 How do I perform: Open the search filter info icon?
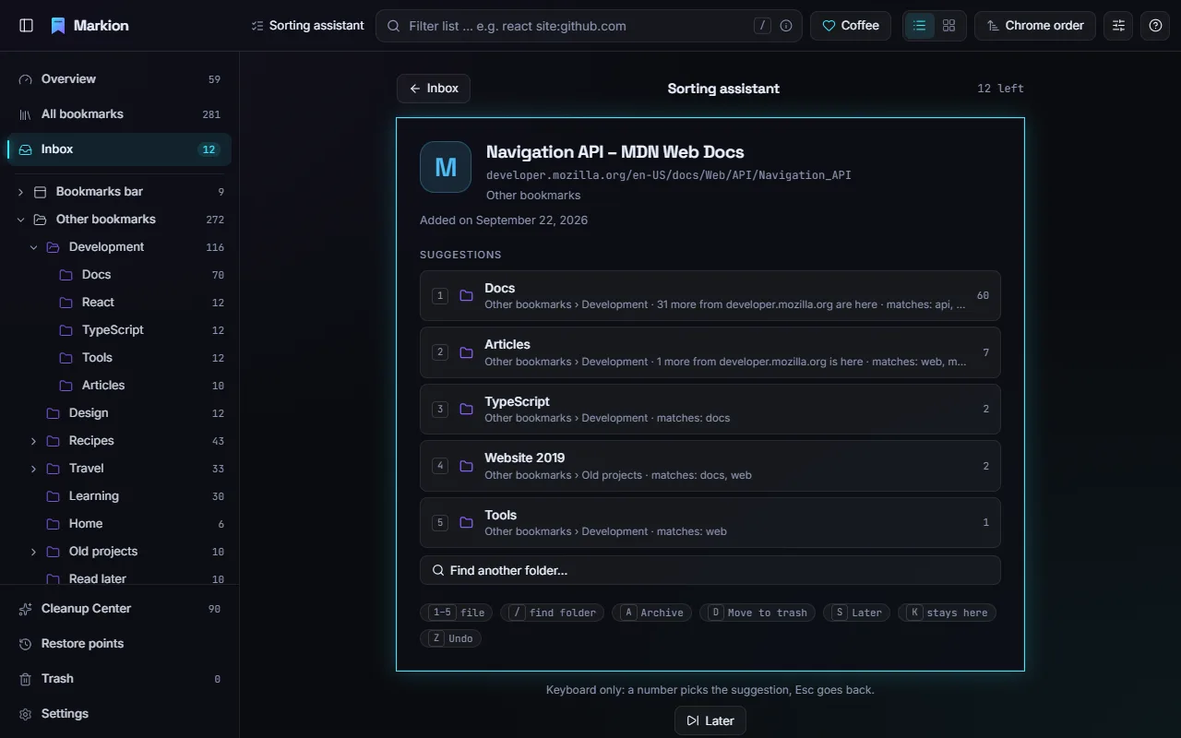(786, 26)
